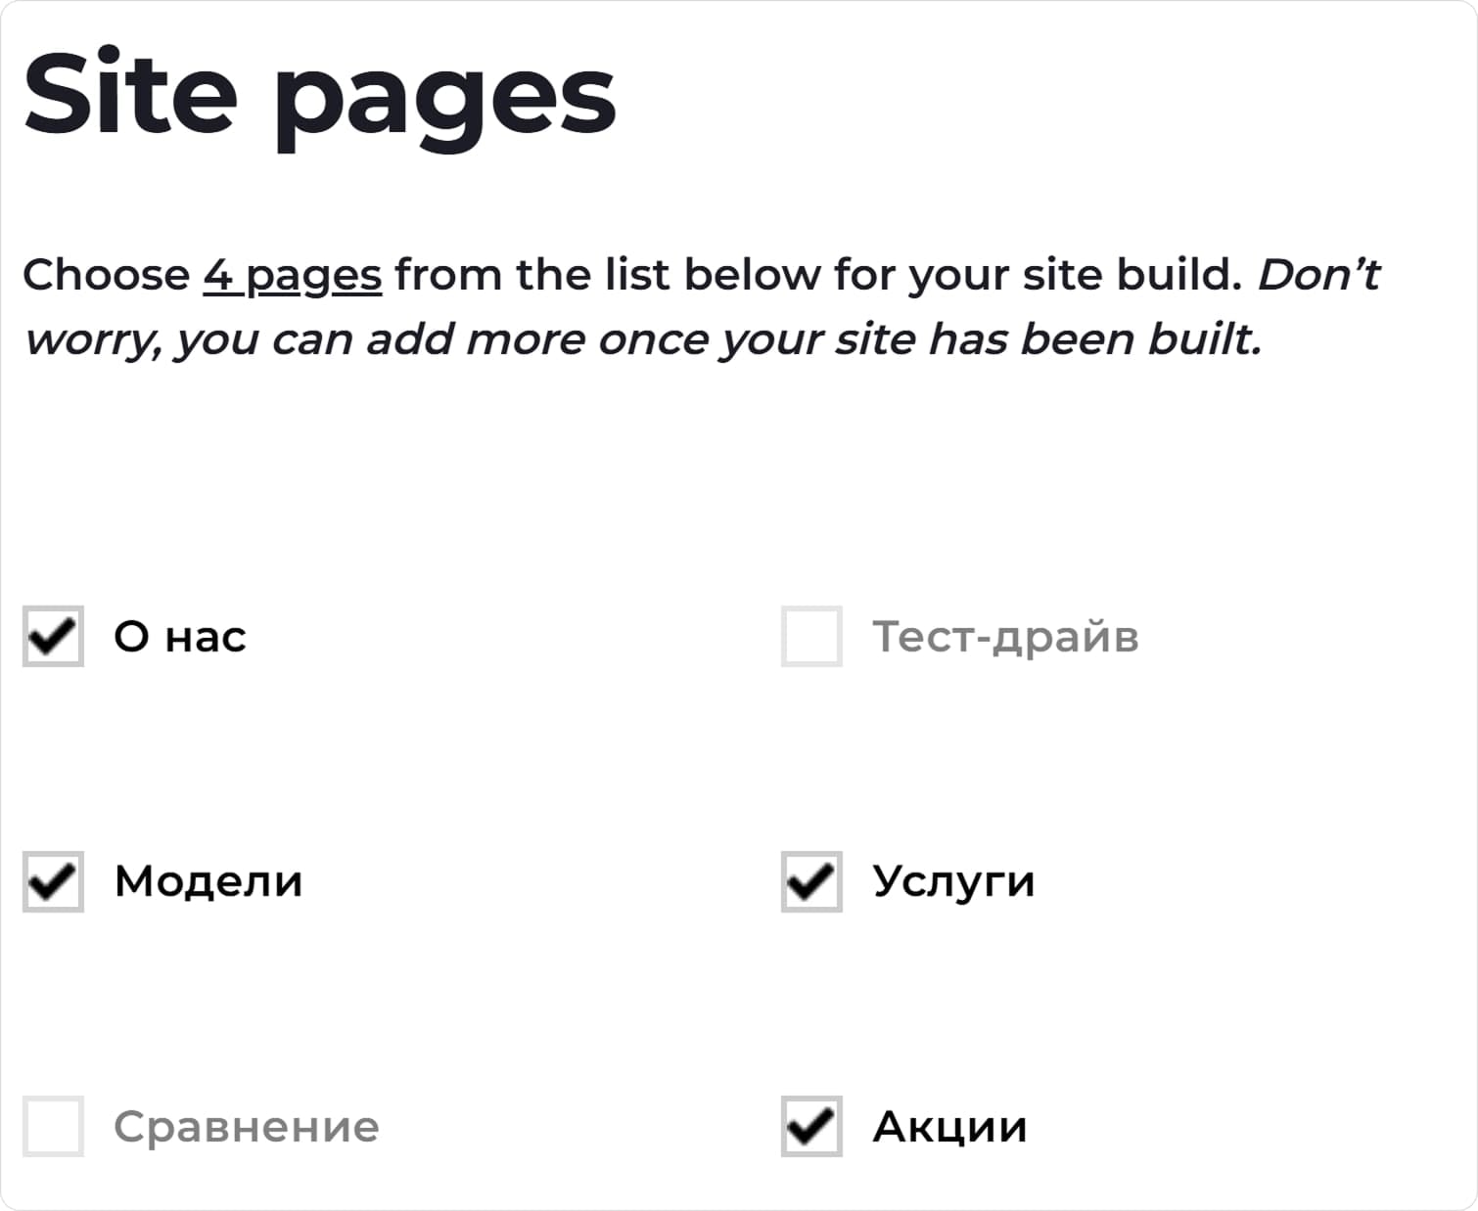Image resolution: width=1478 pixels, height=1211 pixels.
Task: Click the Тест-драйв page label
Action: (1005, 638)
